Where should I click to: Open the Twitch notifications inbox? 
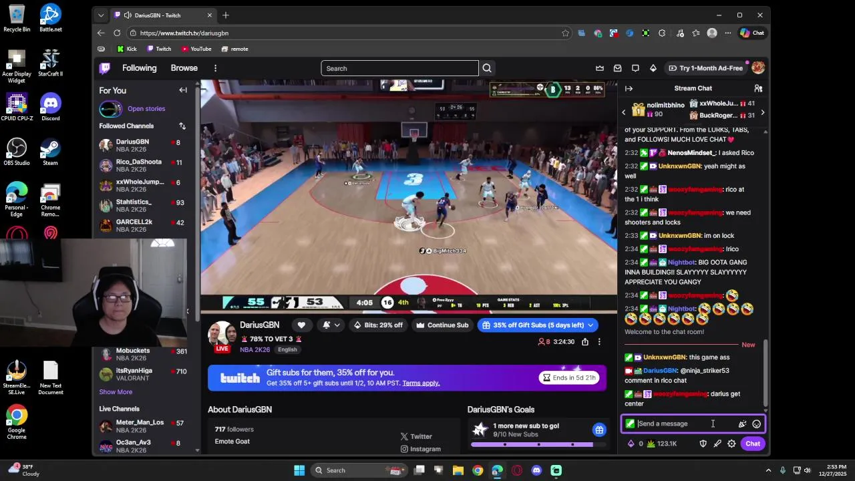tap(617, 68)
